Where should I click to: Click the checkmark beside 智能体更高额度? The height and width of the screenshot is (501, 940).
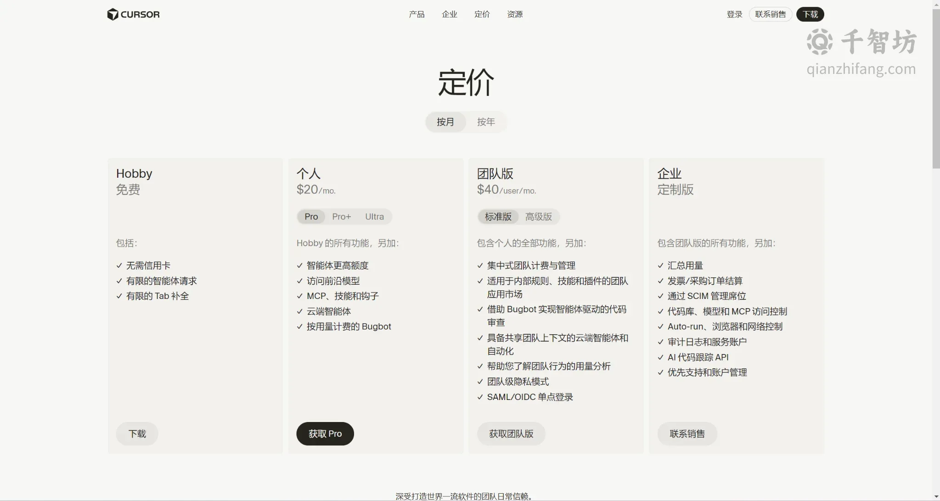point(299,265)
